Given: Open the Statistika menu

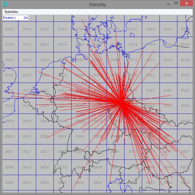Looking at the screenshot, I should 11,12.
